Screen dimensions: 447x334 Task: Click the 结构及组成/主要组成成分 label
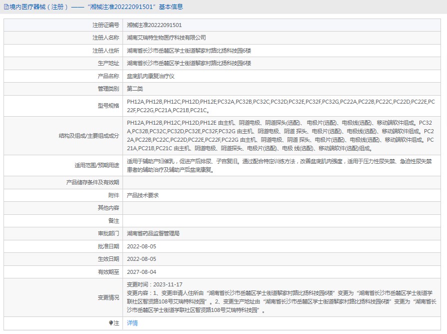pyautogui.click(x=89, y=136)
